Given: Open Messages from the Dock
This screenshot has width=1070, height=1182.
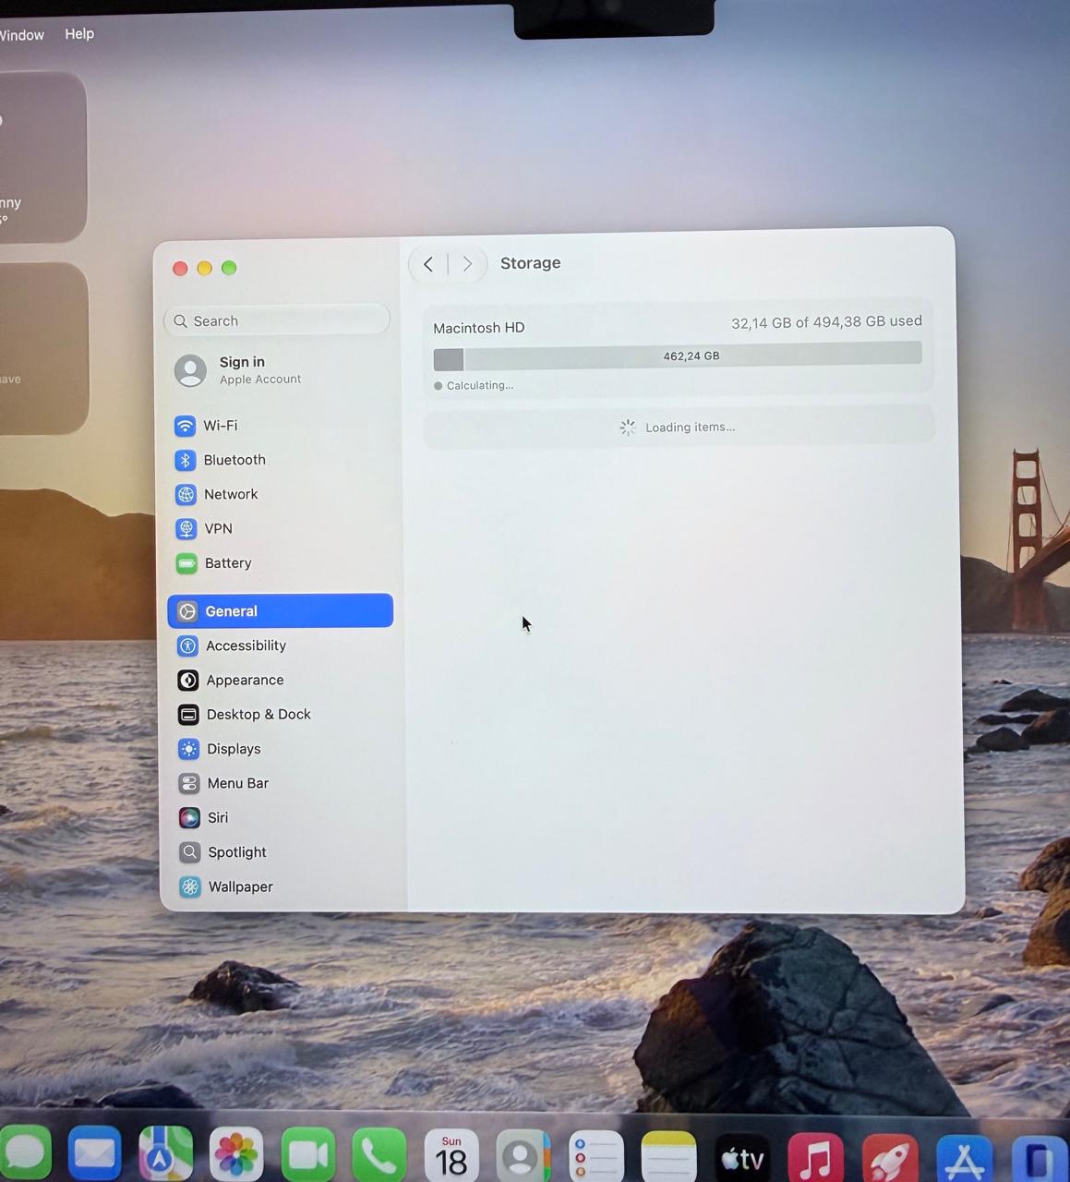Looking at the screenshot, I should pos(24,1154).
